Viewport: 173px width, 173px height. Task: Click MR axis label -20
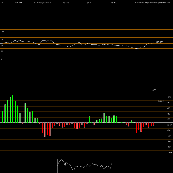169,130
